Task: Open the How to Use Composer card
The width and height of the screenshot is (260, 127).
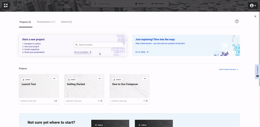Action: tap(129, 89)
